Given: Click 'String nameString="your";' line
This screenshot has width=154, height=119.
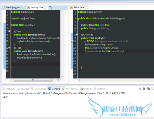Looking at the screenshot, I should coord(99,45).
